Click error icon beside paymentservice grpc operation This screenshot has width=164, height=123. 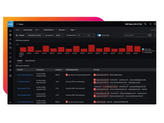67,75
